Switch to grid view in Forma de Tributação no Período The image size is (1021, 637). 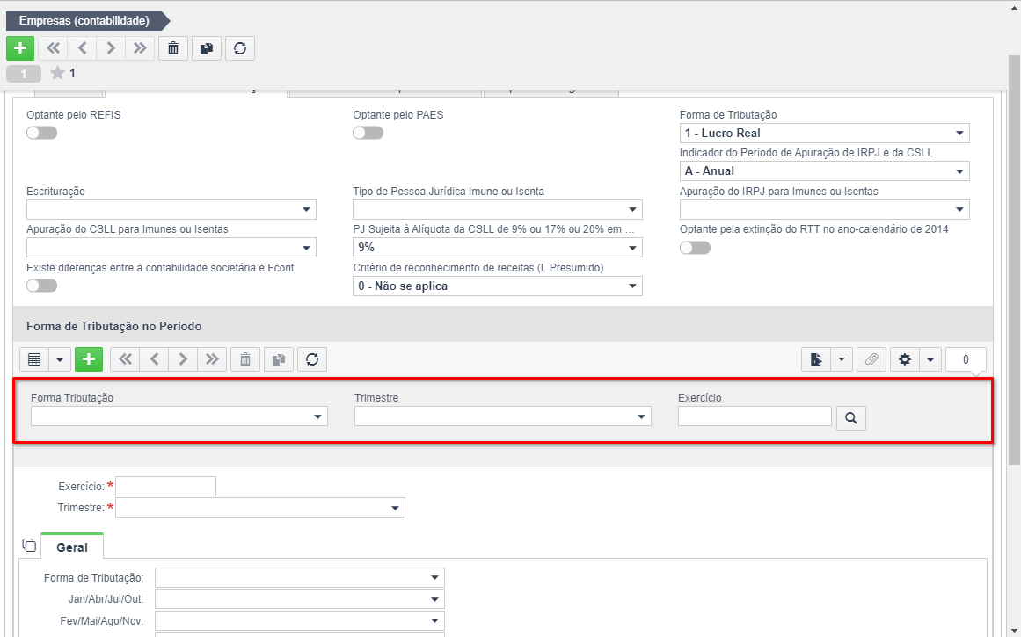tap(34, 359)
